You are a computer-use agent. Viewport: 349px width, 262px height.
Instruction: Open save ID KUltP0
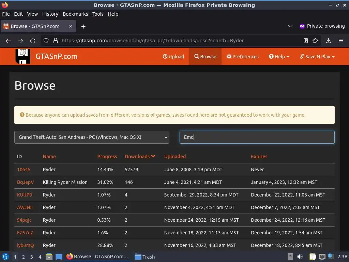[x=25, y=195]
